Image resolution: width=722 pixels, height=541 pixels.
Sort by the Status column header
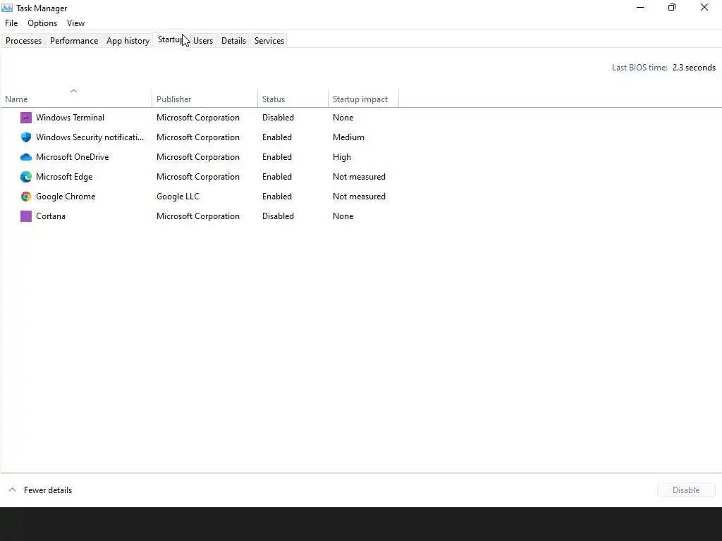(x=293, y=99)
